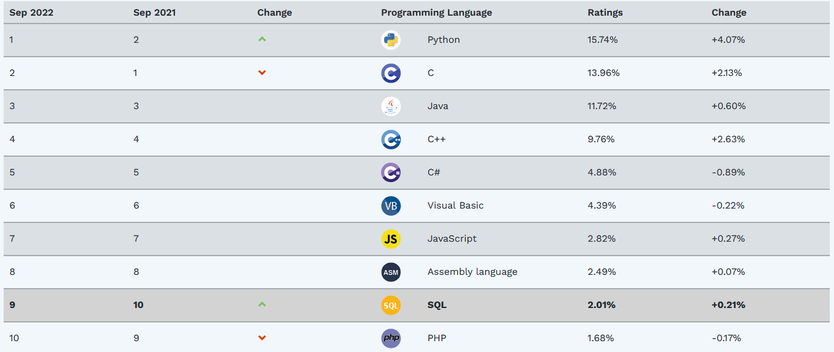Click the PHP logo icon

click(391, 338)
